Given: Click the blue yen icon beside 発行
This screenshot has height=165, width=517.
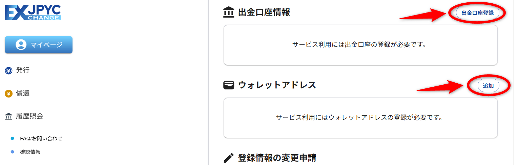Looking at the screenshot, I should click(9, 71).
